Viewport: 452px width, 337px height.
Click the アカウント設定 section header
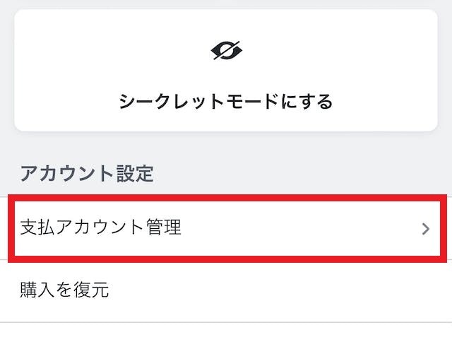pos(87,173)
